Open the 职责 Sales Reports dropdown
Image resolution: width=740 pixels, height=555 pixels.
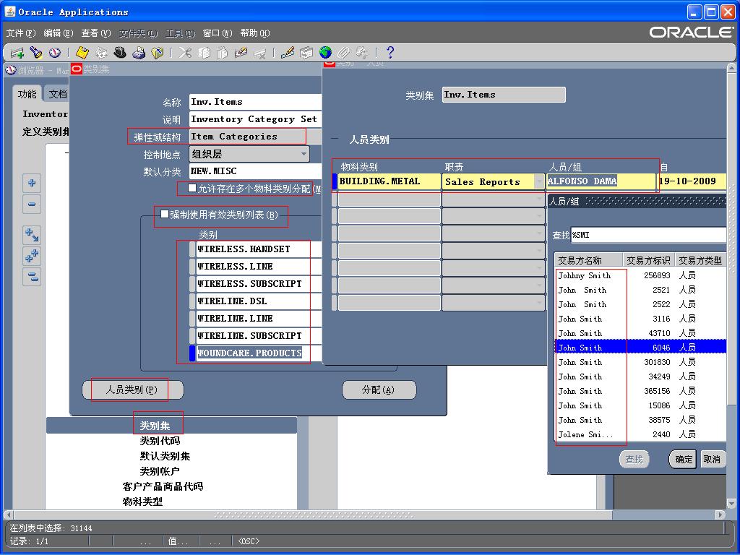539,181
